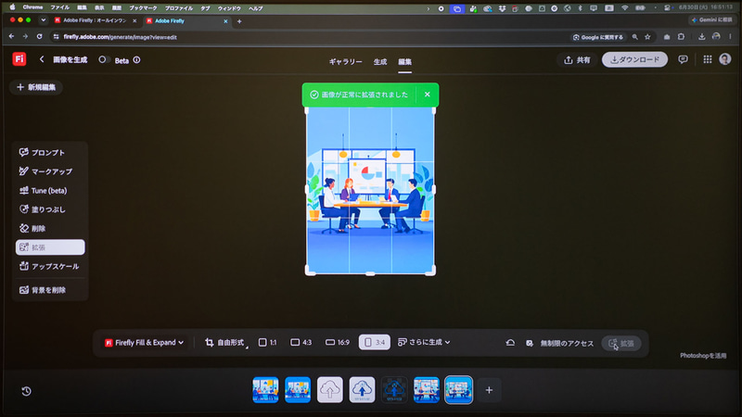Open the アップスケール upscale tool
This screenshot has width=742, height=417.
point(50,266)
